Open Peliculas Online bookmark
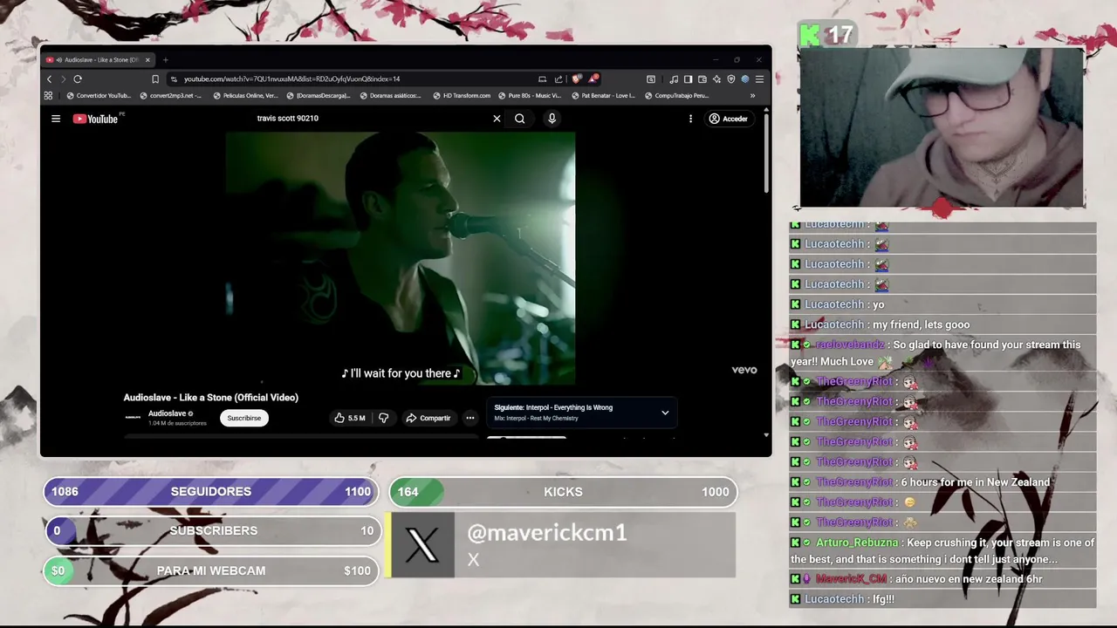 coord(245,96)
